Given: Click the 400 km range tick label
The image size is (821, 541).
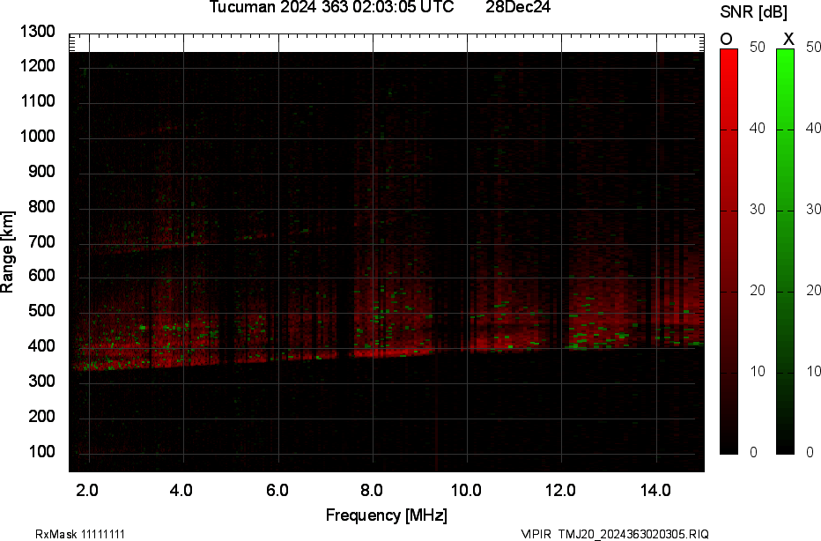Looking at the screenshot, I should (x=42, y=346).
